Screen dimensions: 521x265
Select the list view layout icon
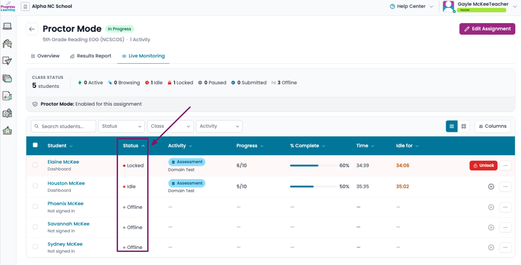click(452, 126)
